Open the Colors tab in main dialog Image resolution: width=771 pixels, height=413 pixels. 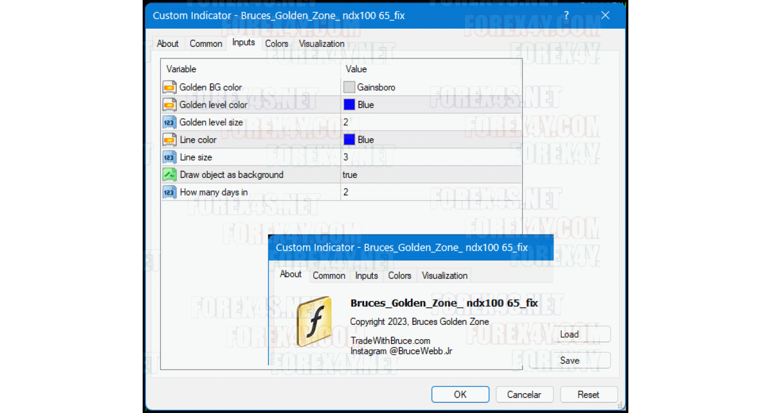pos(276,44)
